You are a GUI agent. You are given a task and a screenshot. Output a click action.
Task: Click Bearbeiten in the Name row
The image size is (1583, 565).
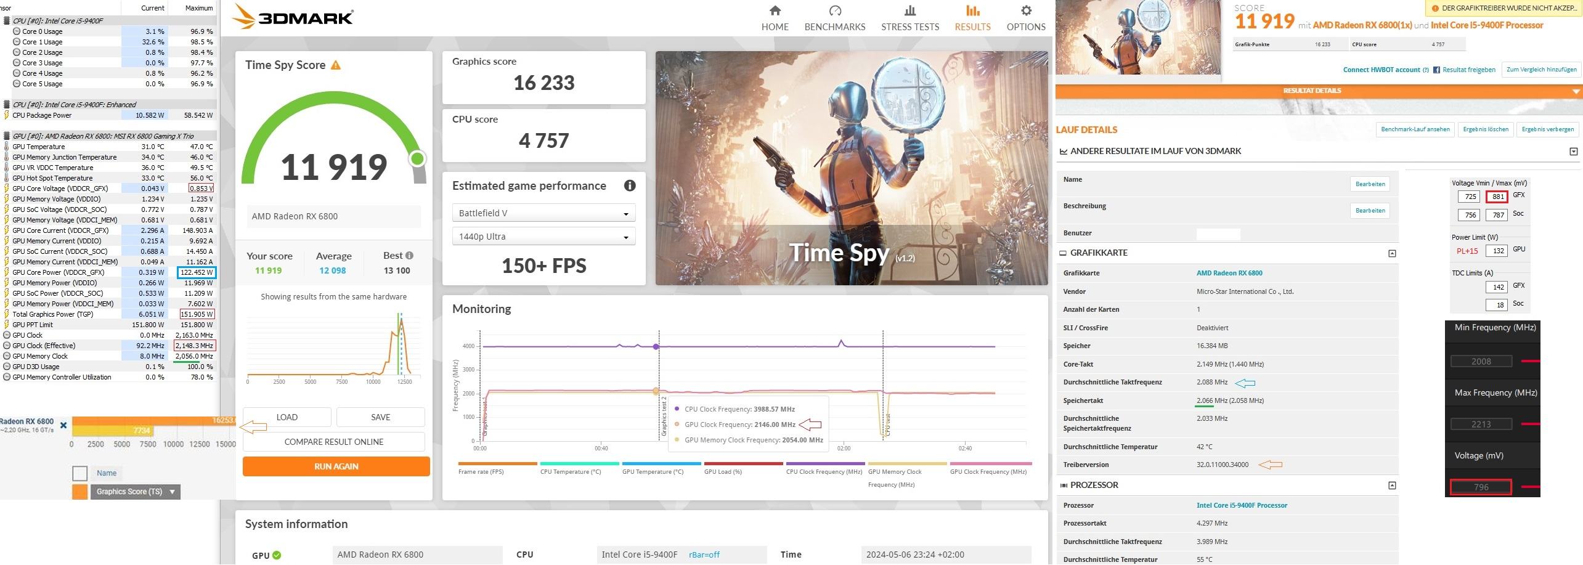coord(1370,184)
